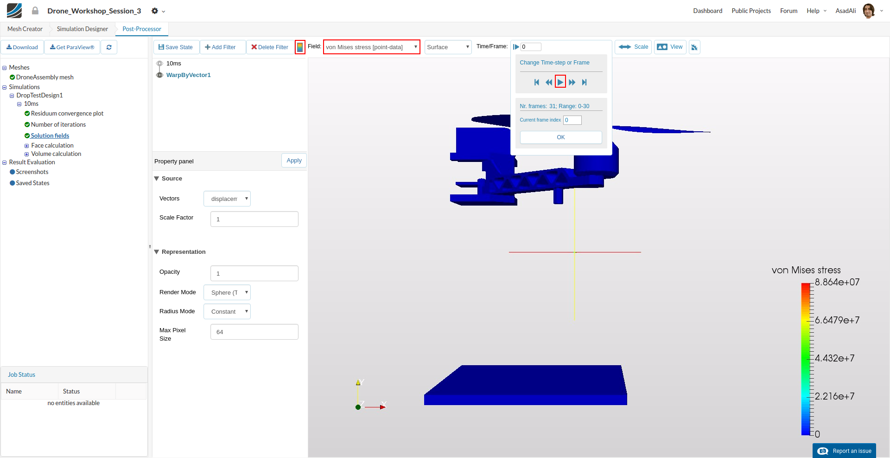Collapse the DropTestDesign1 node
The height and width of the screenshot is (458, 890).
pyautogui.click(x=12, y=96)
